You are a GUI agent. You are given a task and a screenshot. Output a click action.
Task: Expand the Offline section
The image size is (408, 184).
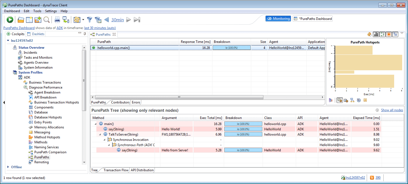[8, 167]
